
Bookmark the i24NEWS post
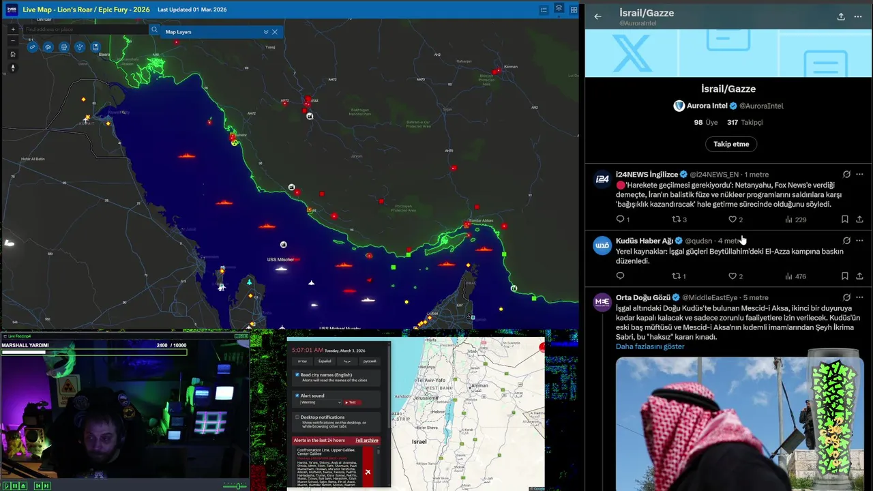pyautogui.click(x=844, y=219)
